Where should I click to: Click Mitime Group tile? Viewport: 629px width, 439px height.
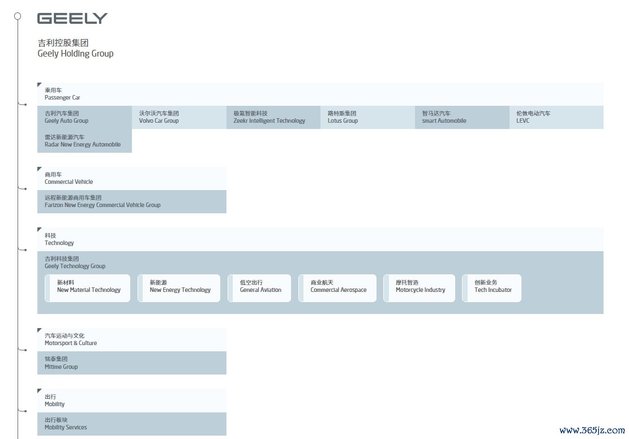point(131,363)
